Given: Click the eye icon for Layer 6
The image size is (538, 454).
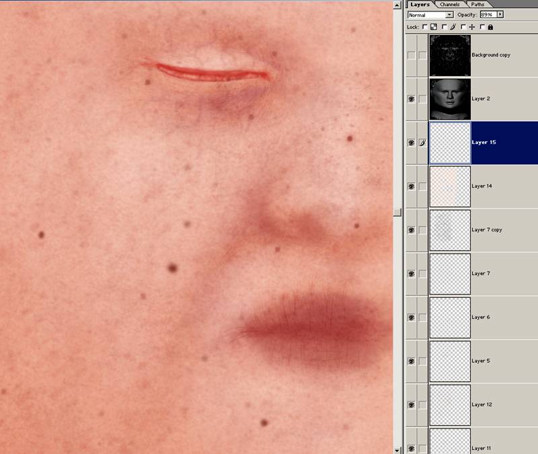Looking at the screenshot, I should pos(412,317).
